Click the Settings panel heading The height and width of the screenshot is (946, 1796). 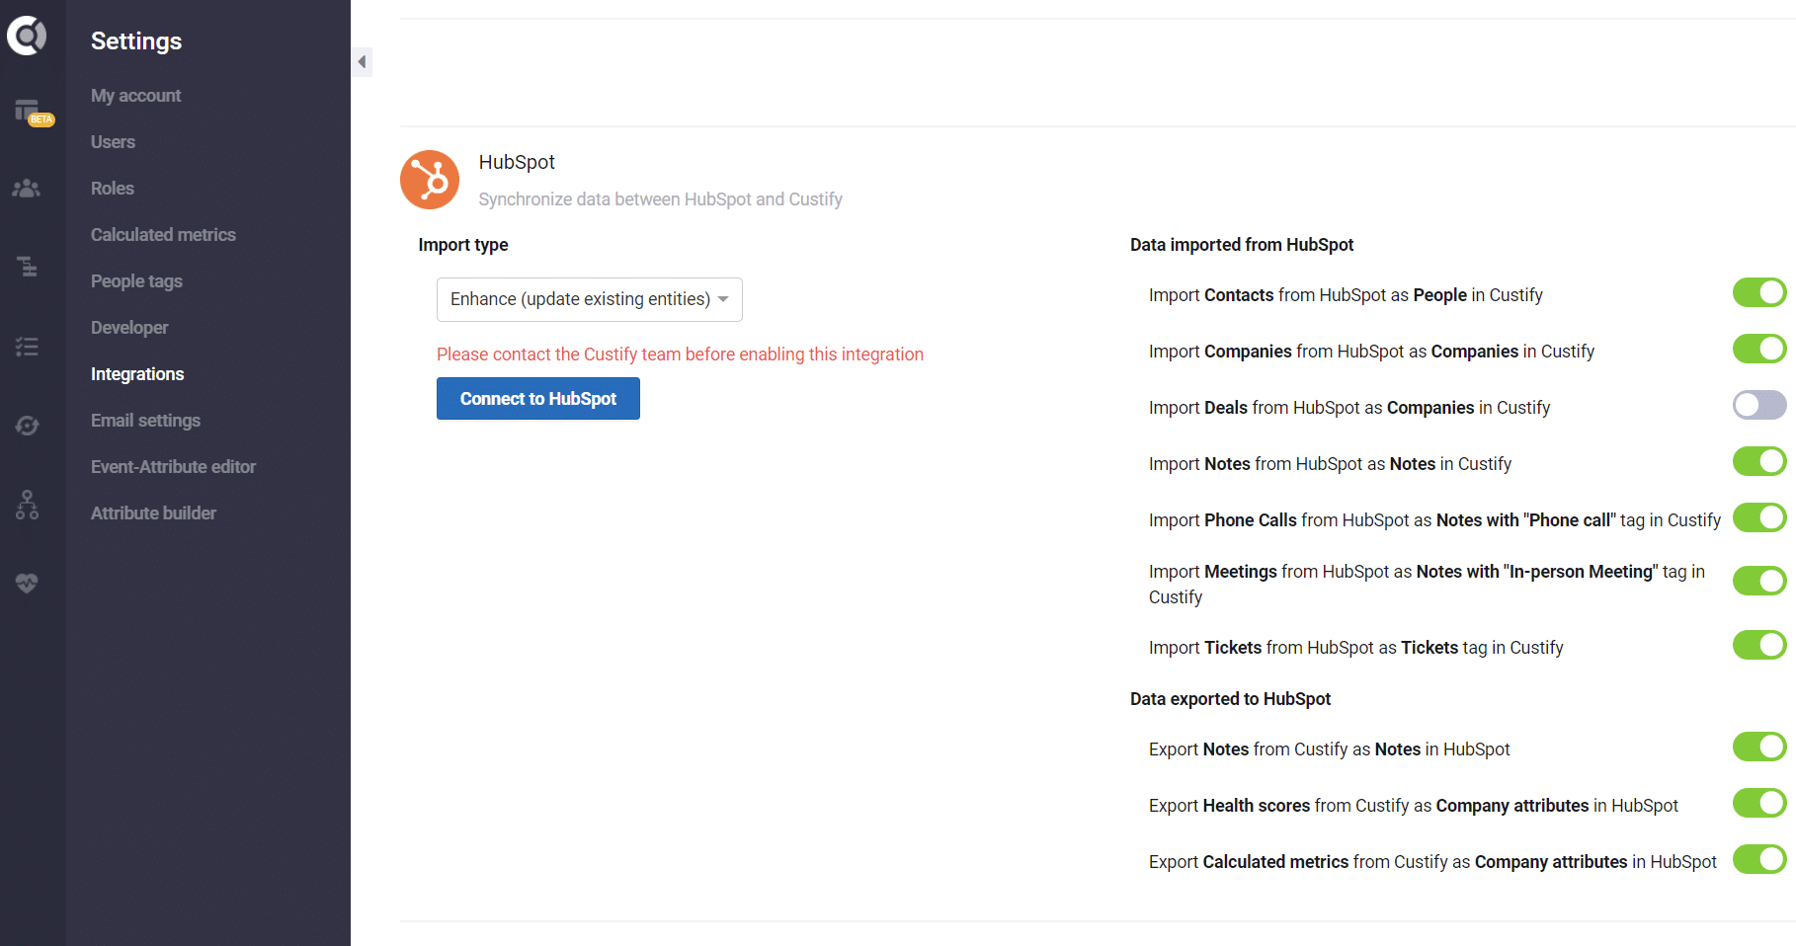136,41
